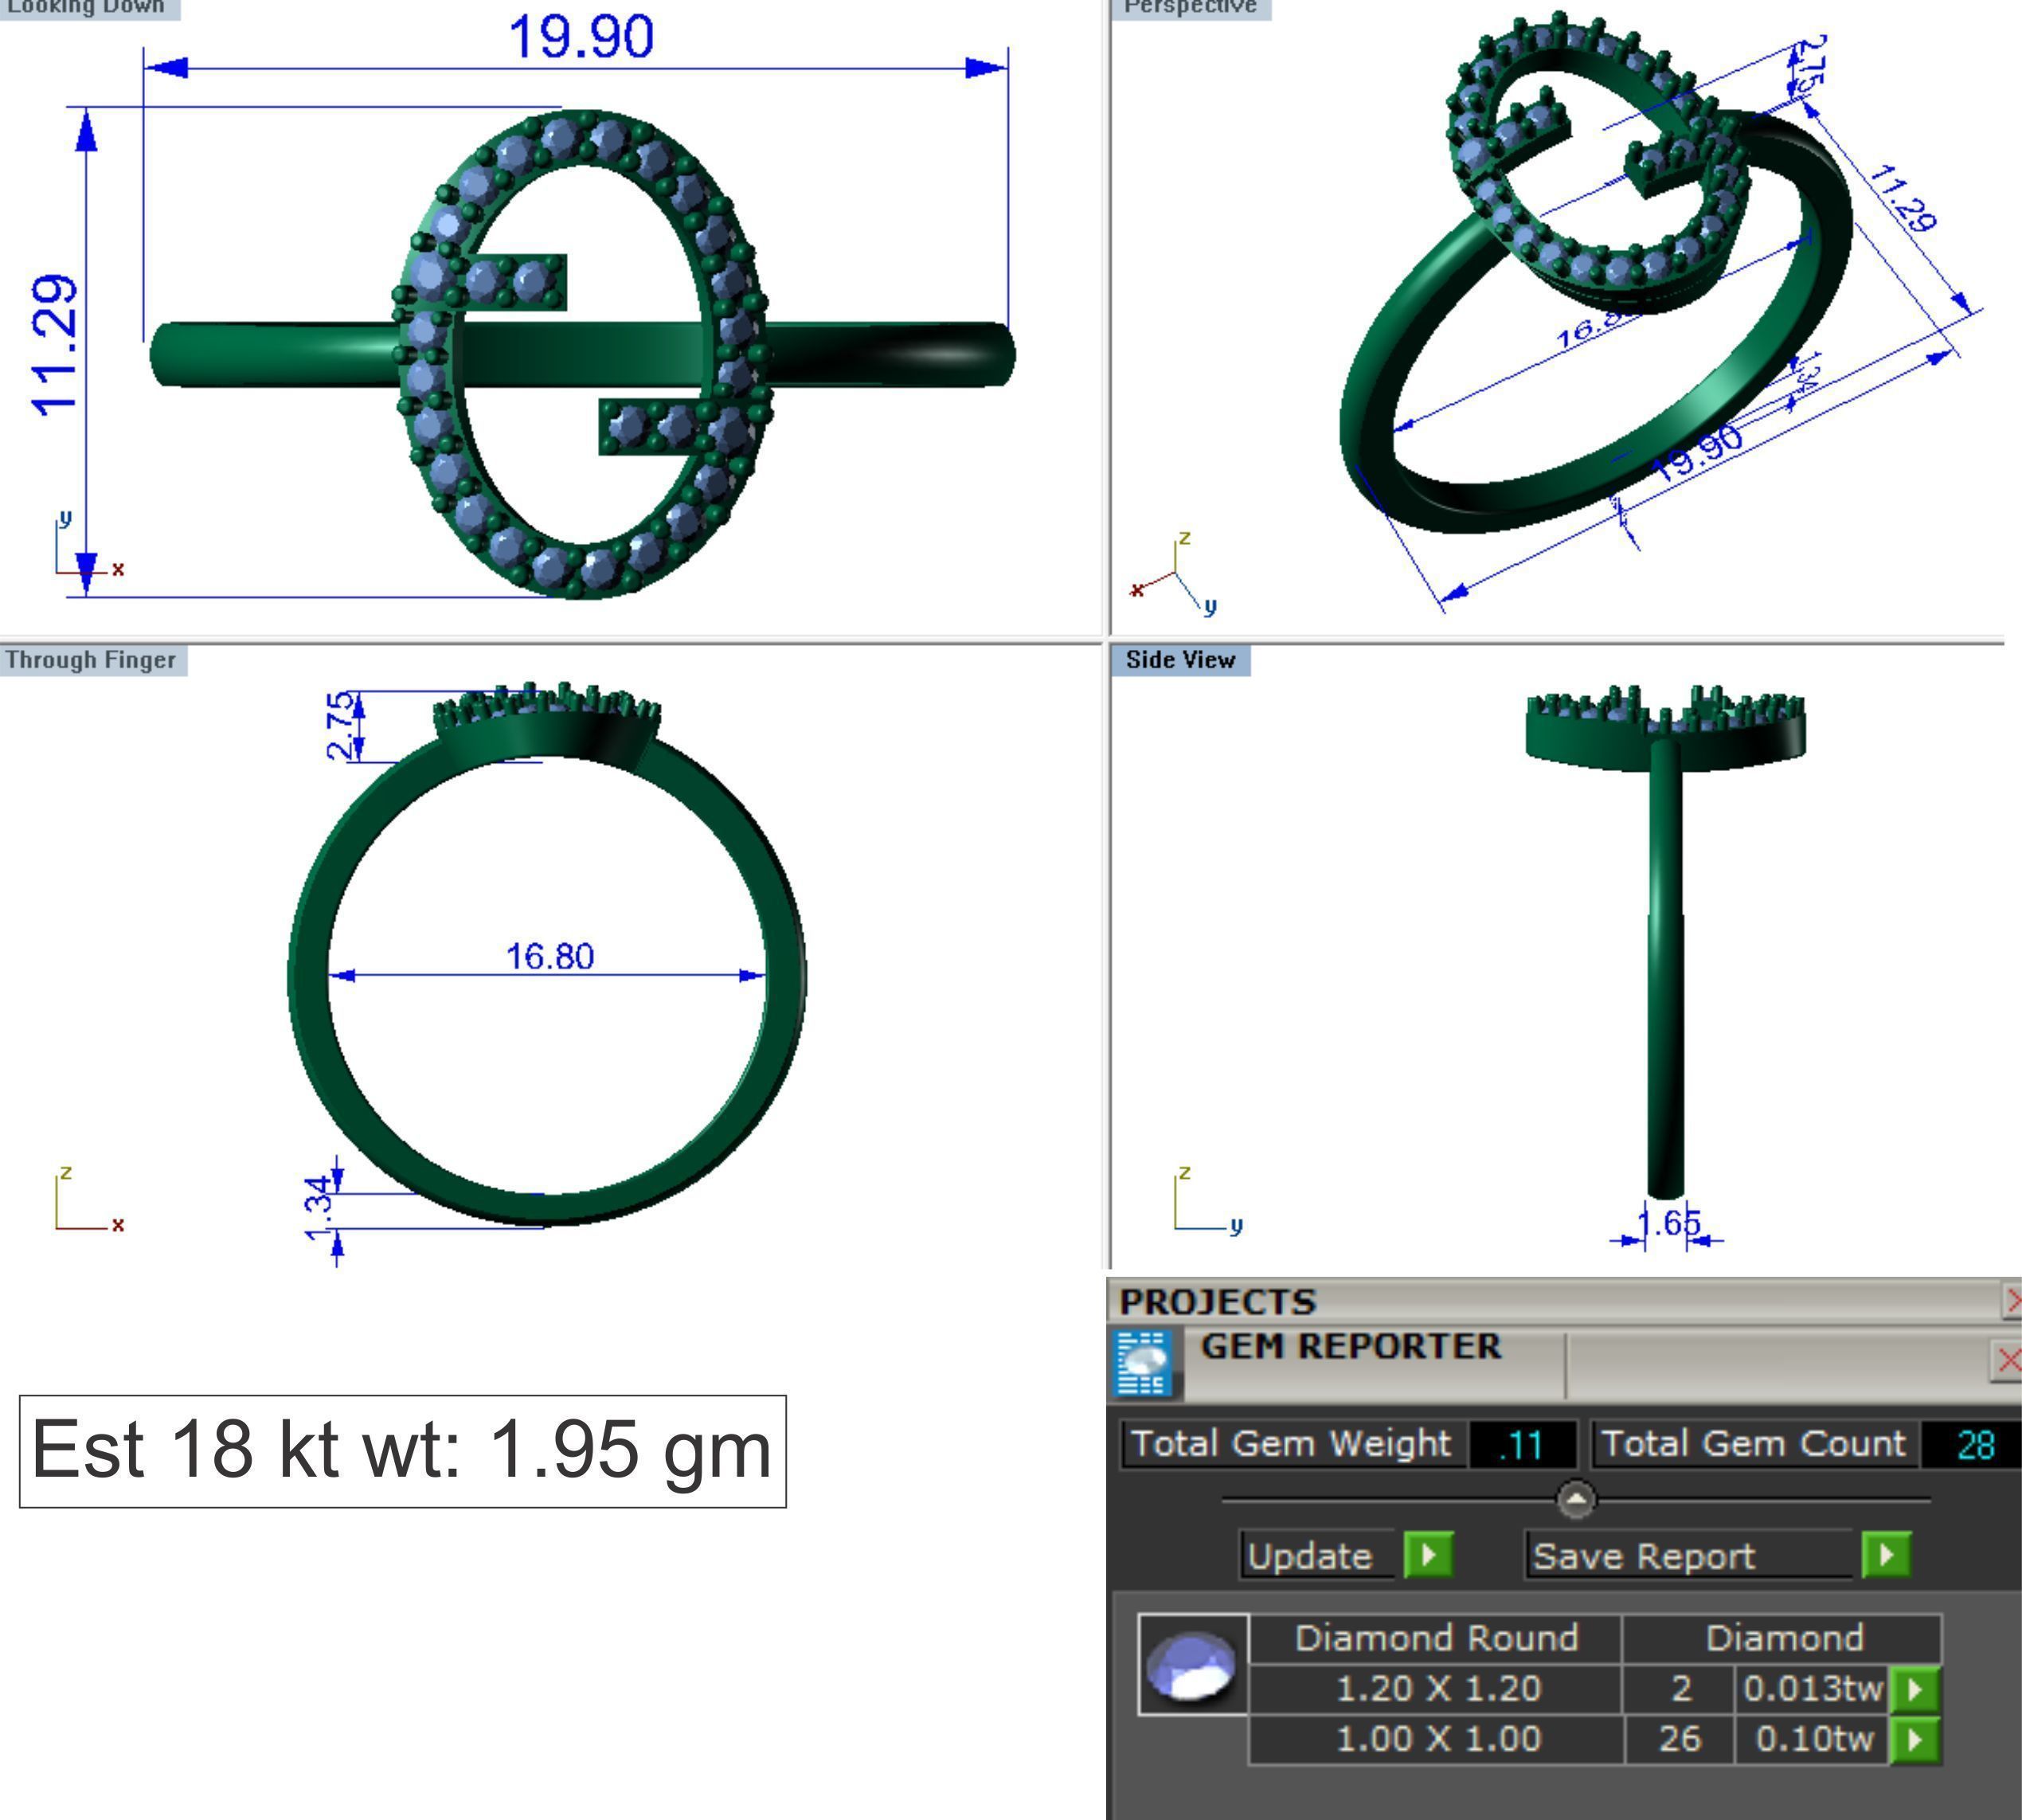Click the Update button
The image size is (2022, 1820).
click(1317, 1556)
